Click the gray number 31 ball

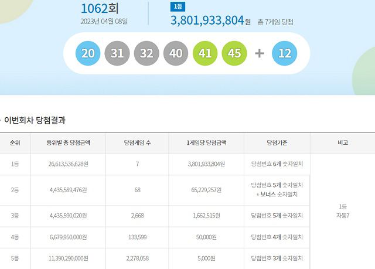pyautogui.click(x=117, y=54)
